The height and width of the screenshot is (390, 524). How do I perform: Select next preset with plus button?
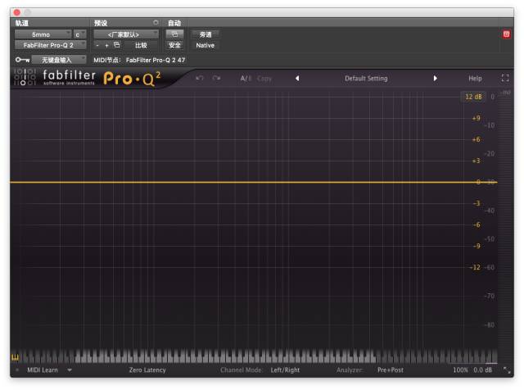coord(106,45)
